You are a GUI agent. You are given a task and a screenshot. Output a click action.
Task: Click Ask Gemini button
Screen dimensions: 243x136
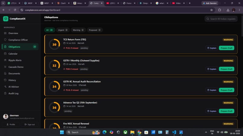[210, 3]
